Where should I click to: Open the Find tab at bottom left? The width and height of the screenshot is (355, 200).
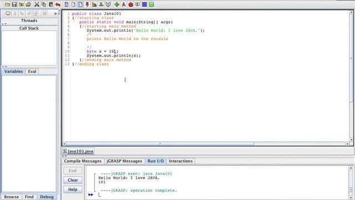29,197
